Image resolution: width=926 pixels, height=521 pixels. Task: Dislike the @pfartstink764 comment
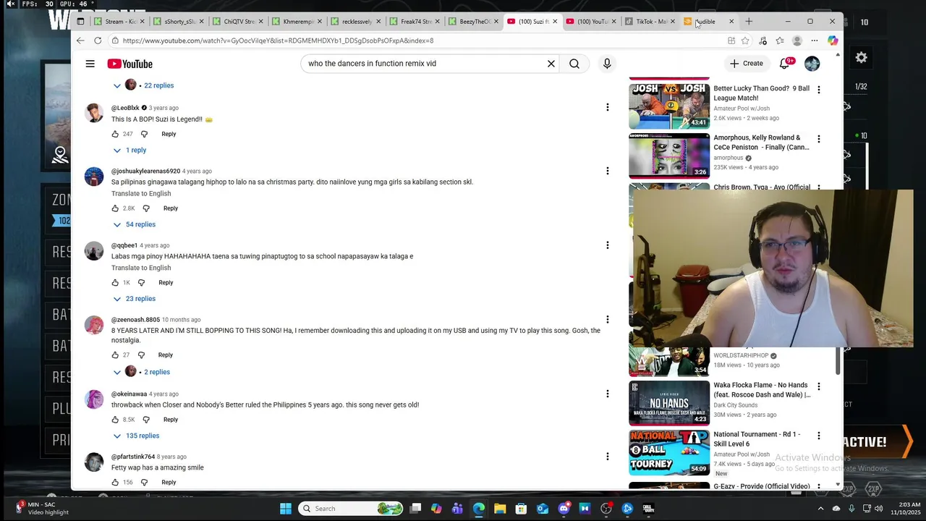pyautogui.click(x=144, y=483)
